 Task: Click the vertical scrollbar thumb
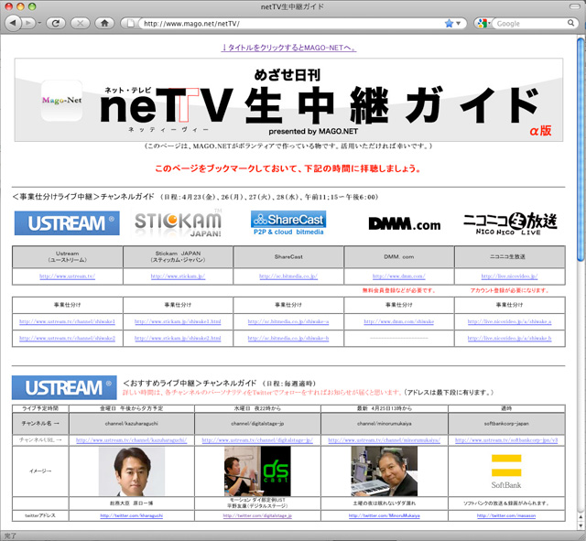[581, 149]
